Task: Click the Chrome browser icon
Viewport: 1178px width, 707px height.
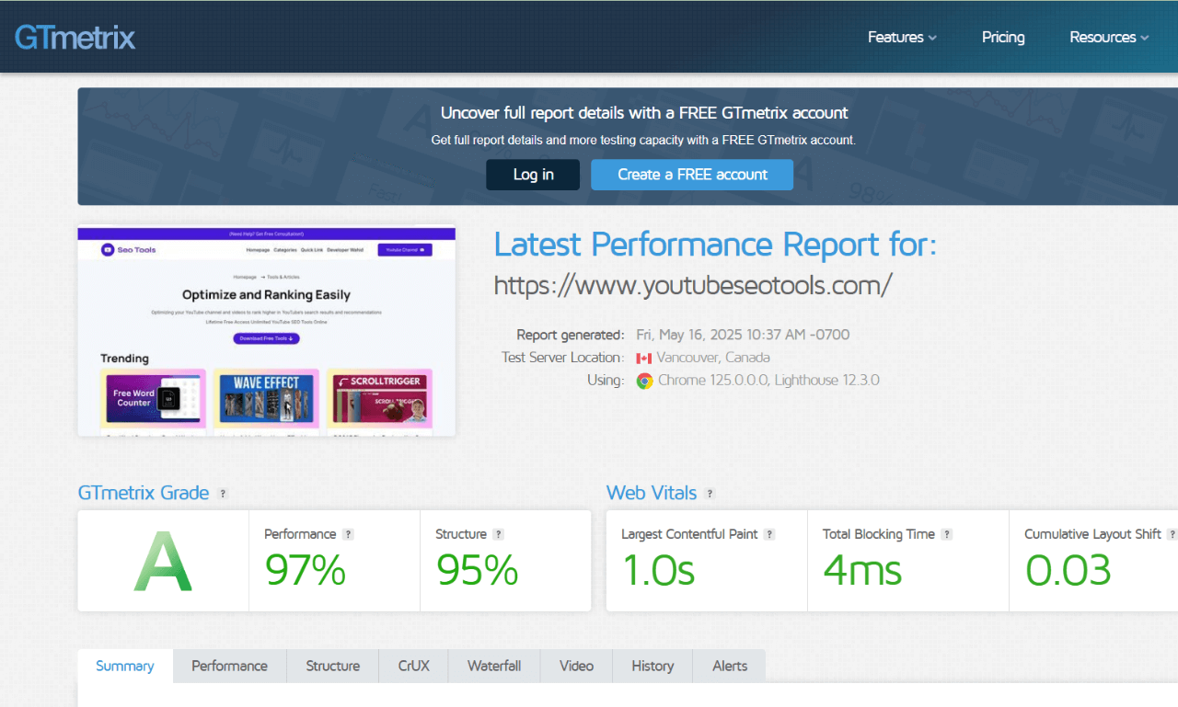Action: tap(644, 381)
